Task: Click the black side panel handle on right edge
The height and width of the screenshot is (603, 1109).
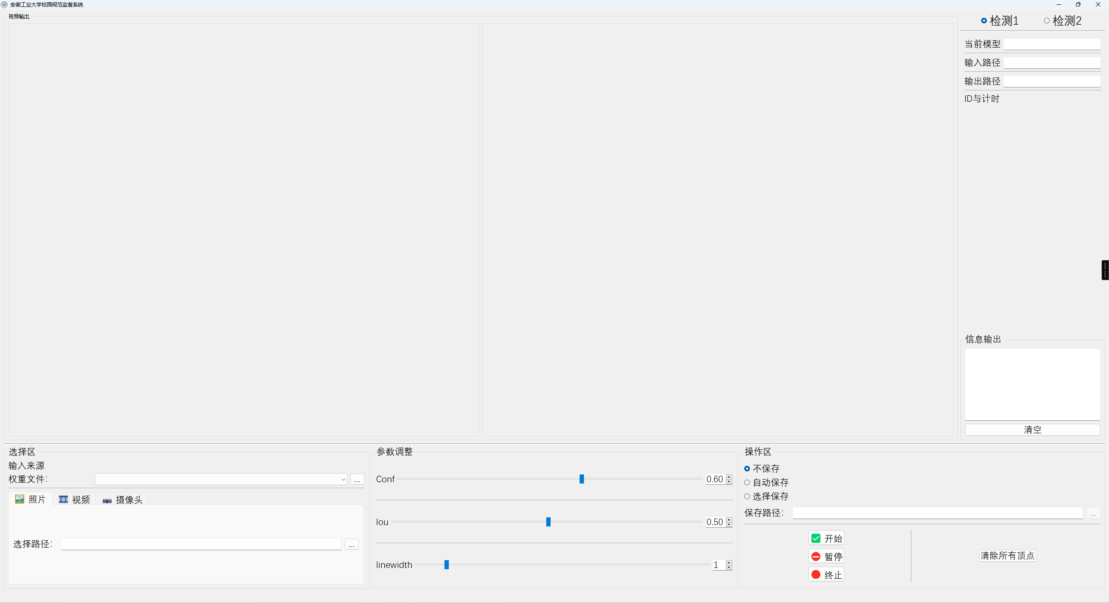Action: pyautogui.click(x=1105, y=270)
